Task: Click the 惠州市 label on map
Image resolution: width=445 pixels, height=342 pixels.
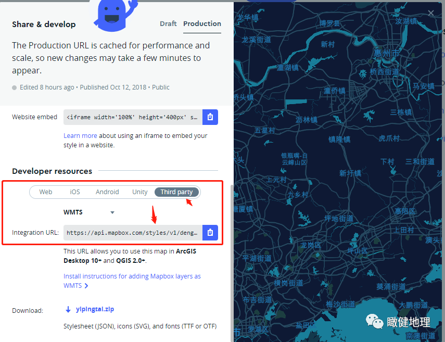Action: point(386,53)
